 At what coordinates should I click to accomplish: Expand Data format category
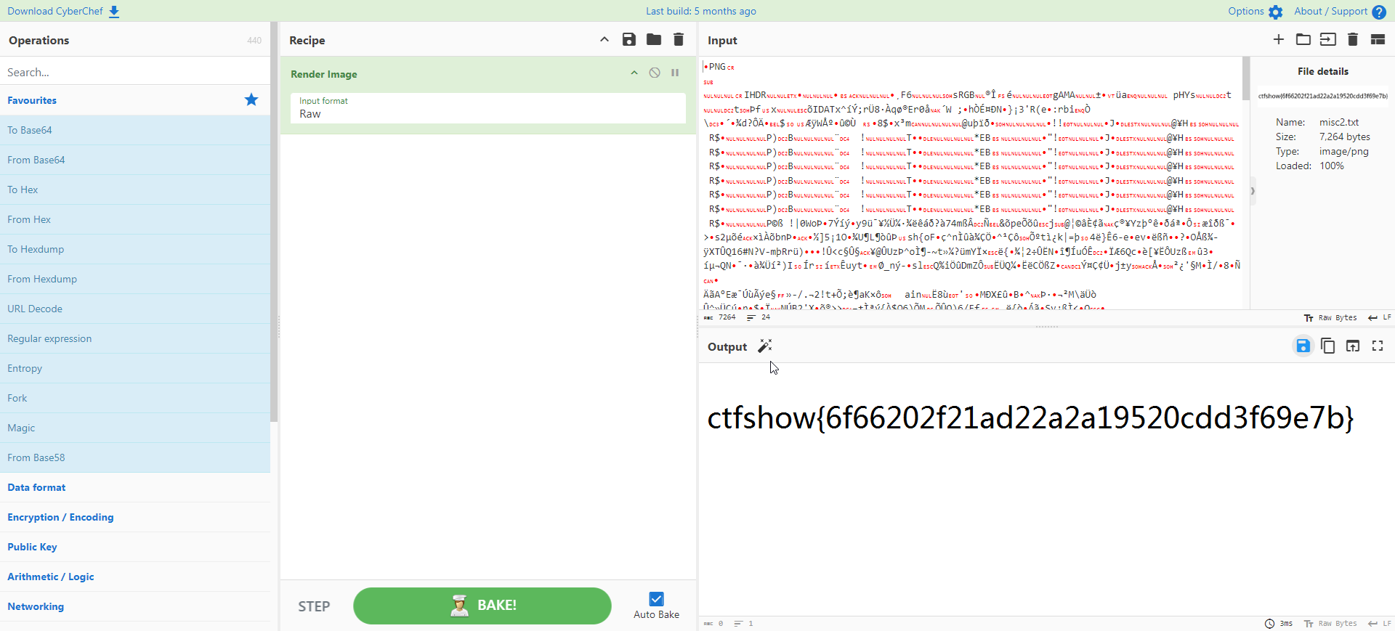(x=135, y=487)
